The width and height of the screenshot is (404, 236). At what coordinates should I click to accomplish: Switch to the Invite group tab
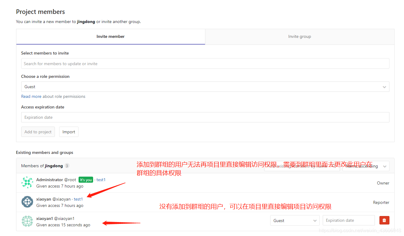[x=300, y=37]
